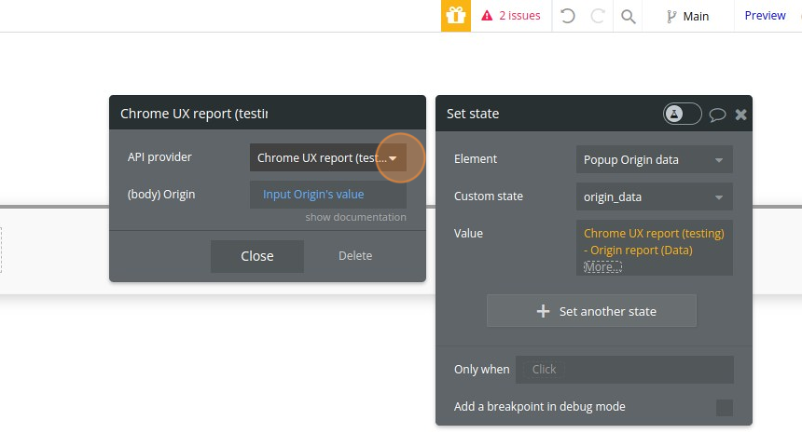Click the Close button
802x447 pixels.
pyautogui.click(x=257, y=256)
